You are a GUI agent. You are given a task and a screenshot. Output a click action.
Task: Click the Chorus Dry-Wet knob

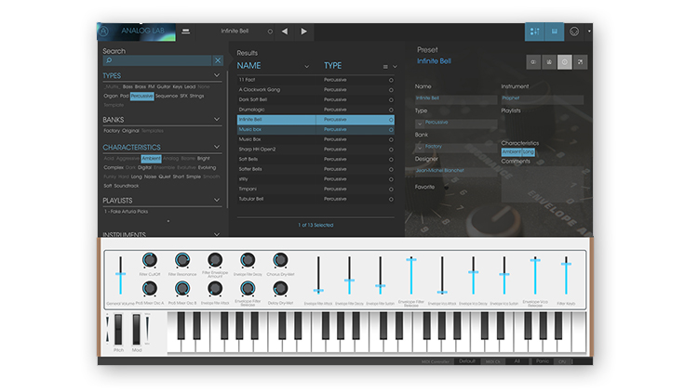(x=280, y=260)
